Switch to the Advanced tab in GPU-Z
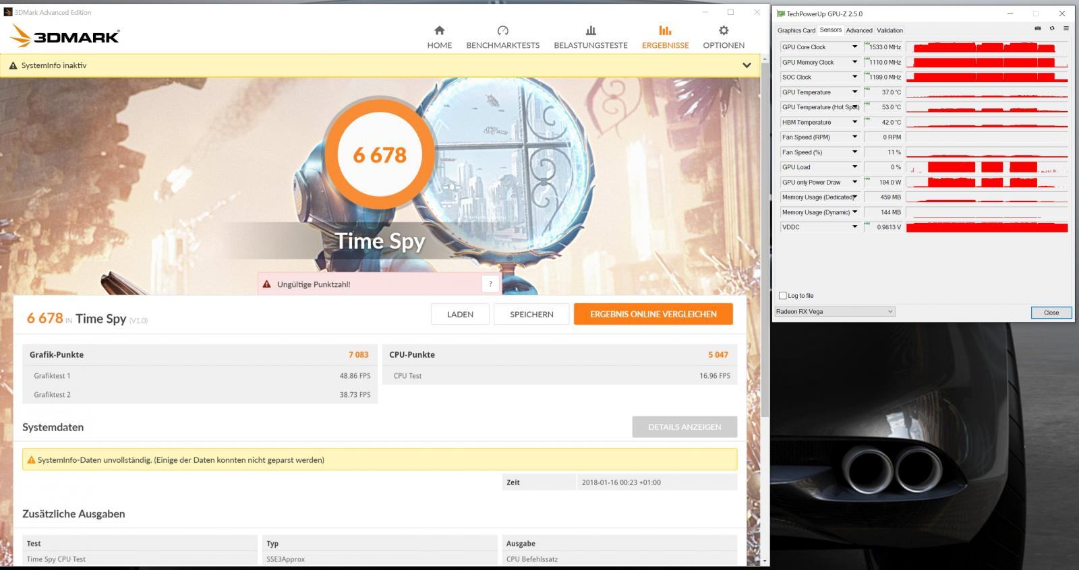Screen dimensions: 1079x570 [x=859, y=30]
